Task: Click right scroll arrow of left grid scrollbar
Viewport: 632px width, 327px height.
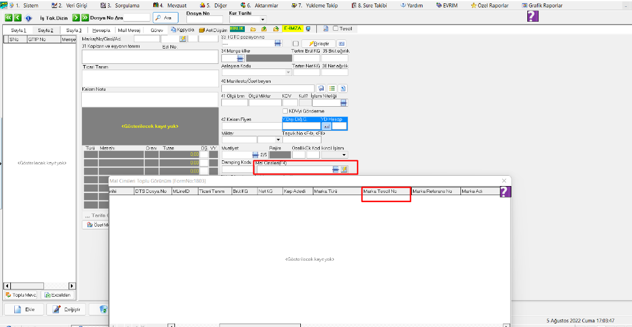Action: point(71,286)
